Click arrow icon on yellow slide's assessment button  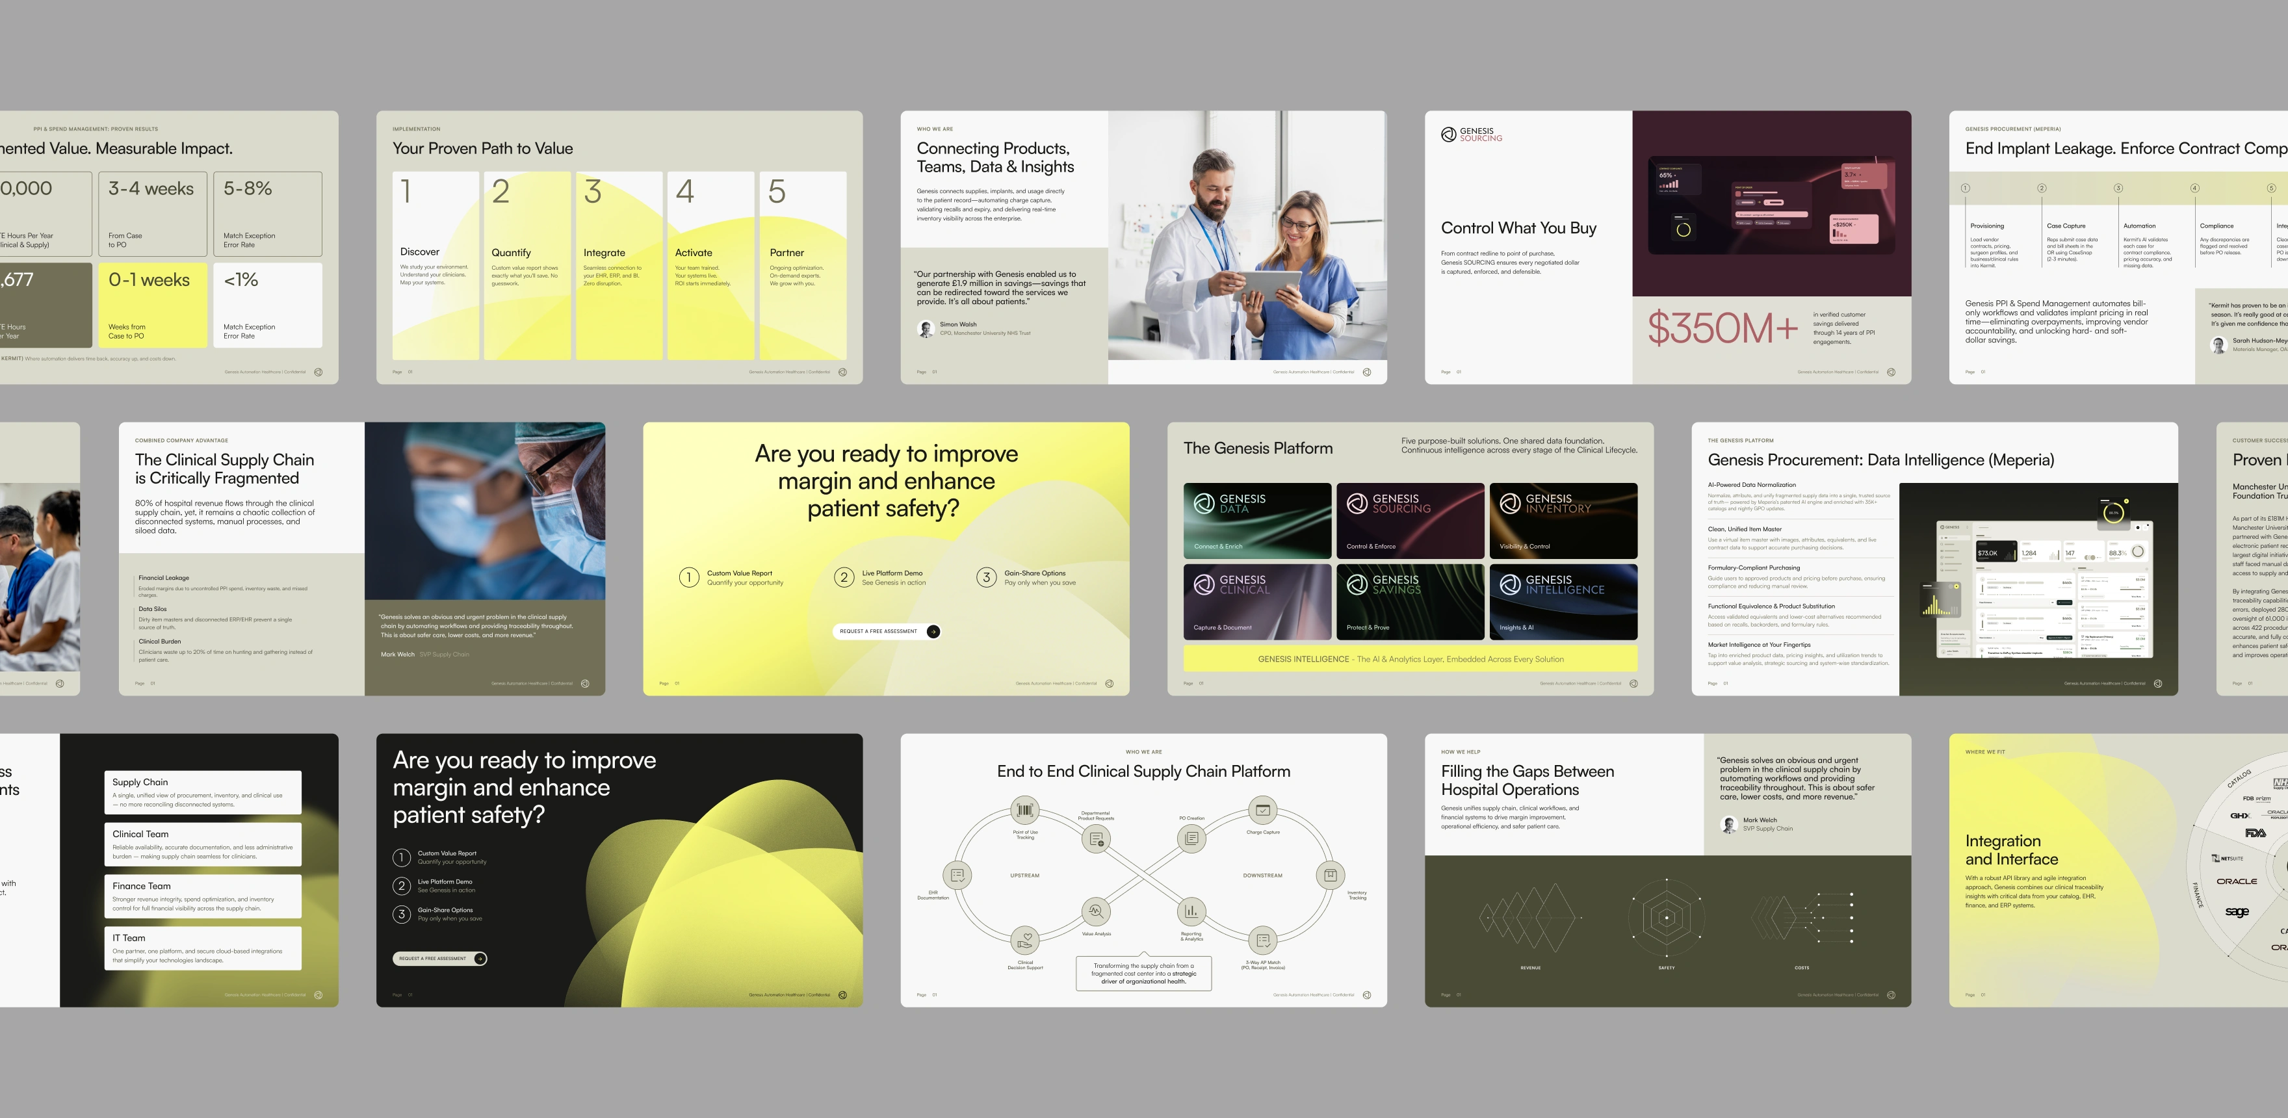933,631
